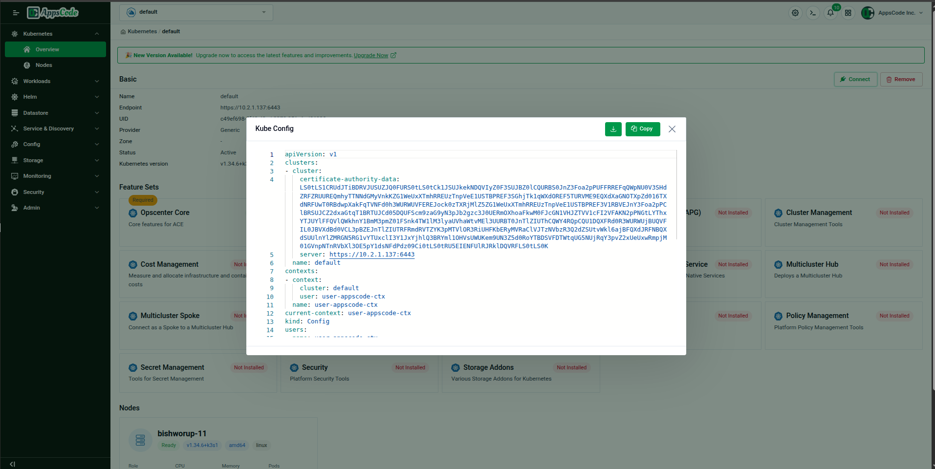
Task: Open the AppsCode Inc. account dropdown
Action: point(892,13)
